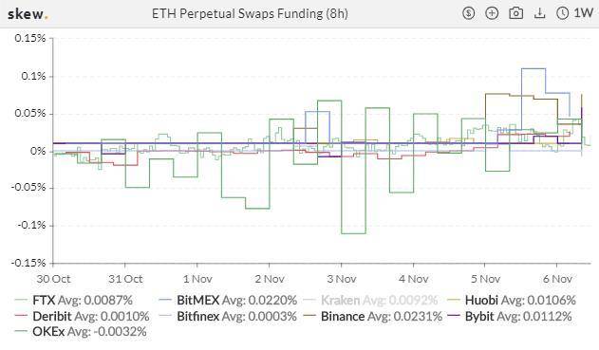Download chart data with download icon

[x=539, y=13]
